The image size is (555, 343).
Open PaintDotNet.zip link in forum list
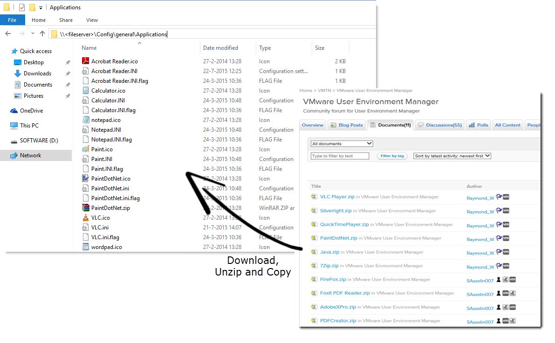coord(338,238)
